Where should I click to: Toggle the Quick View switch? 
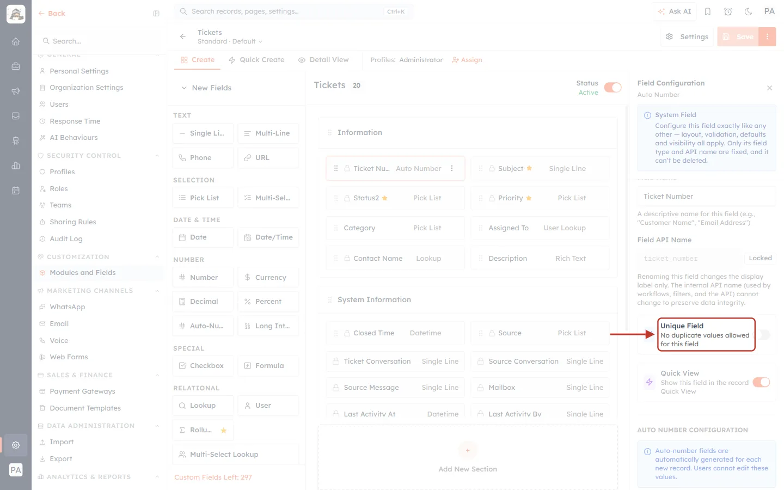(761, 382)
